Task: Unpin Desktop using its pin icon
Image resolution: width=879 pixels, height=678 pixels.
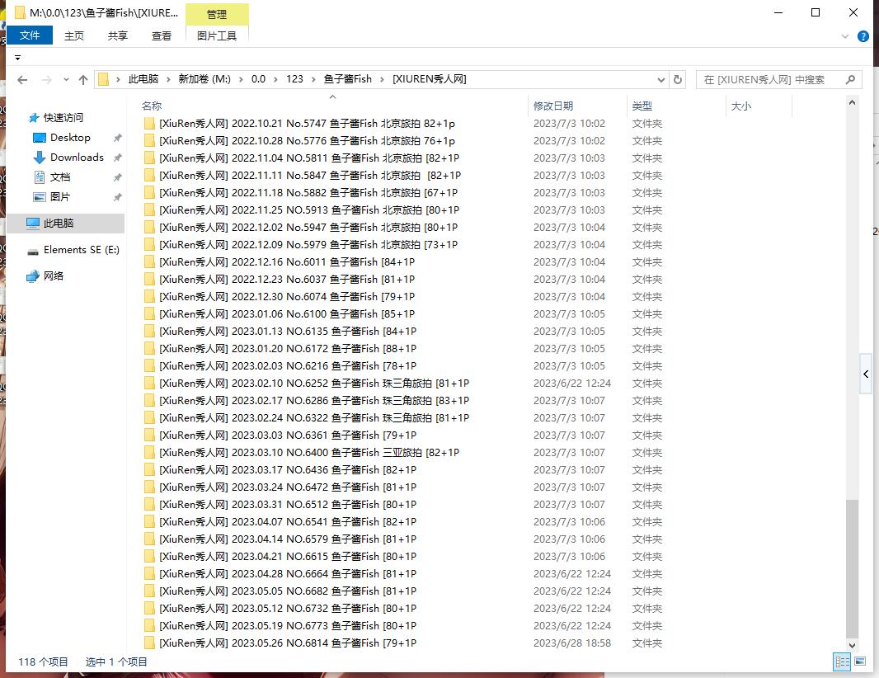Action: [x=118, y=138]
